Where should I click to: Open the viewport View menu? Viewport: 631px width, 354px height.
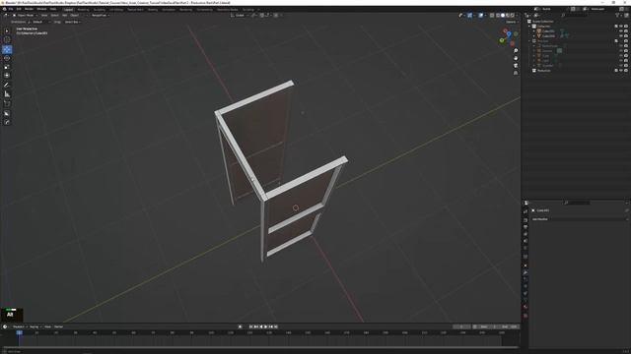click(x=43, y=16)
